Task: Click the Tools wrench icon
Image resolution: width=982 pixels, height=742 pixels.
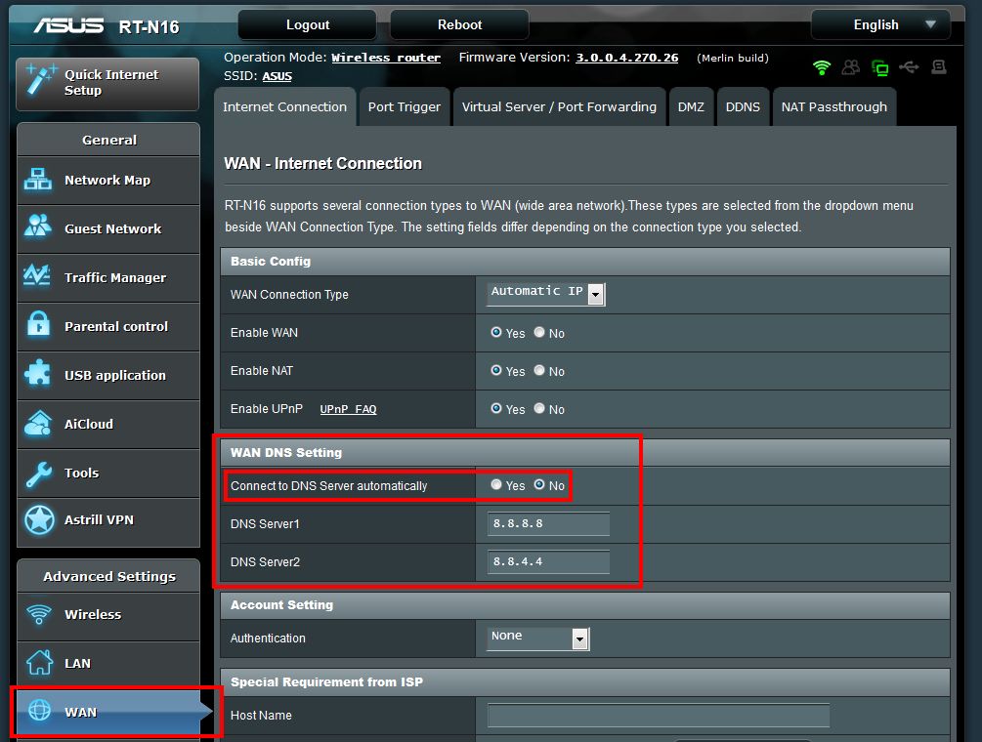Action: click(39, 473)
